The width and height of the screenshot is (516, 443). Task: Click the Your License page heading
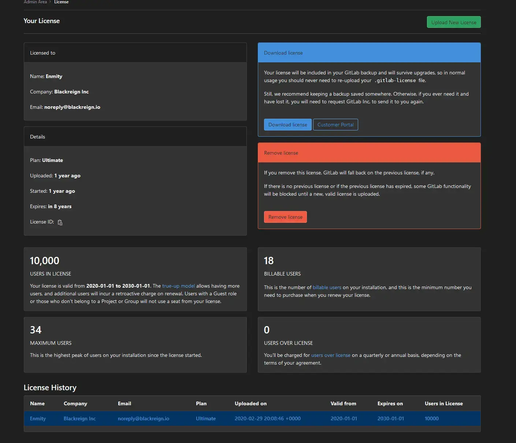[42, 21]
